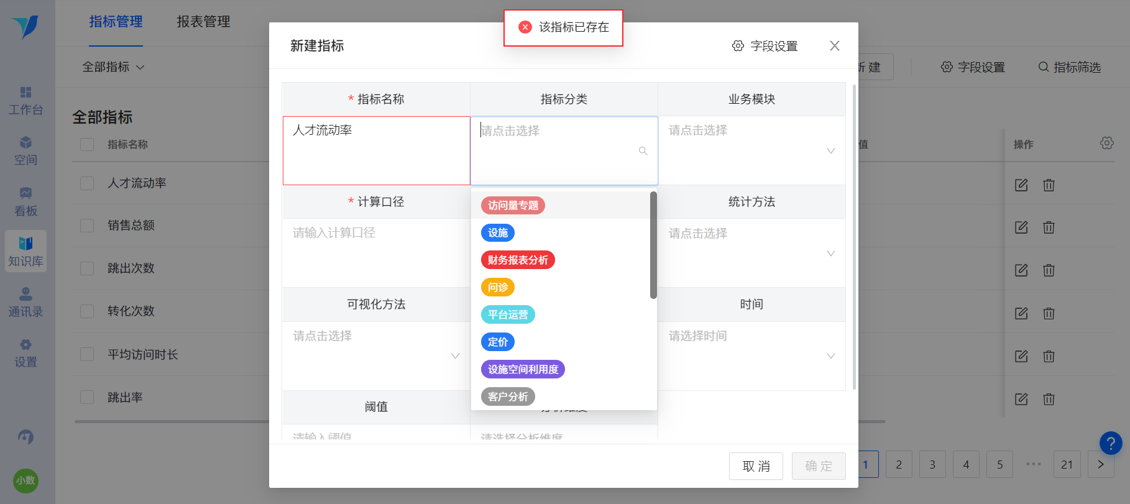This screenshot has height=504, width=1130.
Task: Tick the checkbox next to 销售总额
Action: click(87, 226)
